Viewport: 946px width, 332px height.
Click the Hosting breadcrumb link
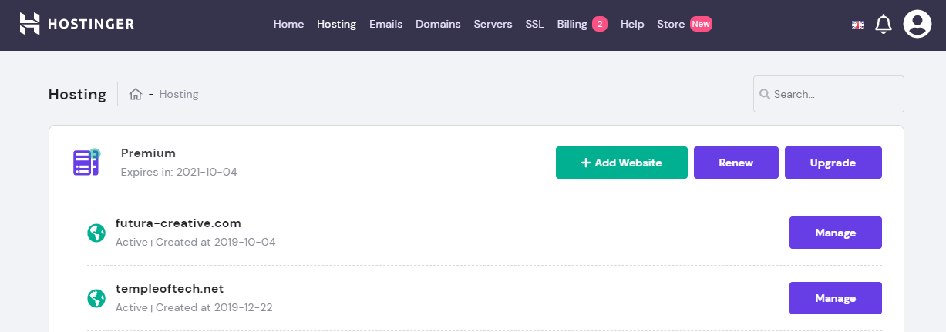click(179, 94)
